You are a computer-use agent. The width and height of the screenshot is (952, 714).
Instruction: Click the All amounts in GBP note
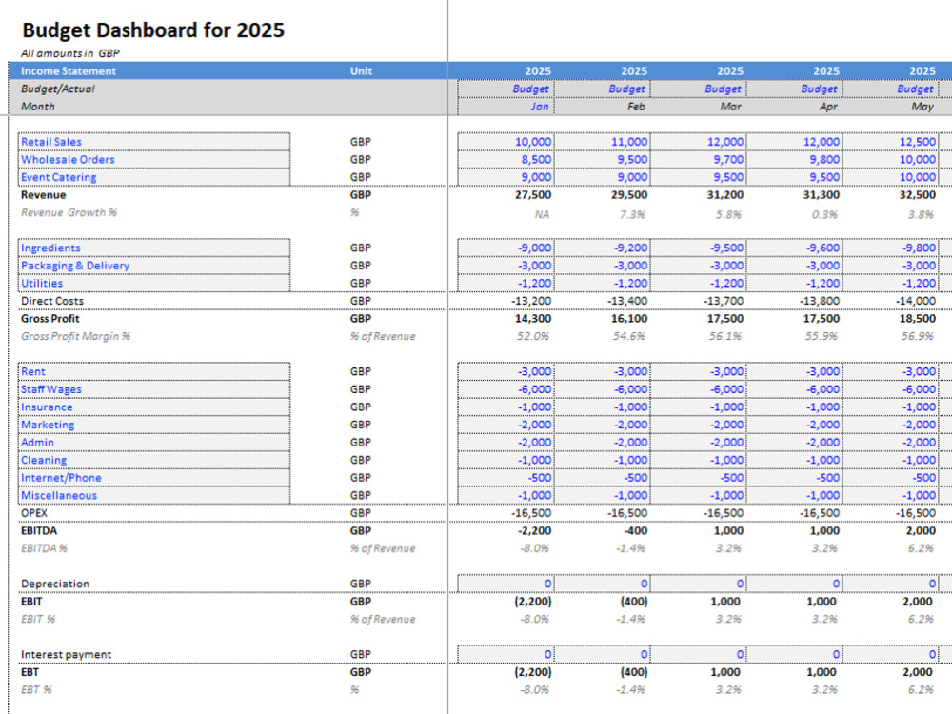pyautogui.click(x=69, y=53)
